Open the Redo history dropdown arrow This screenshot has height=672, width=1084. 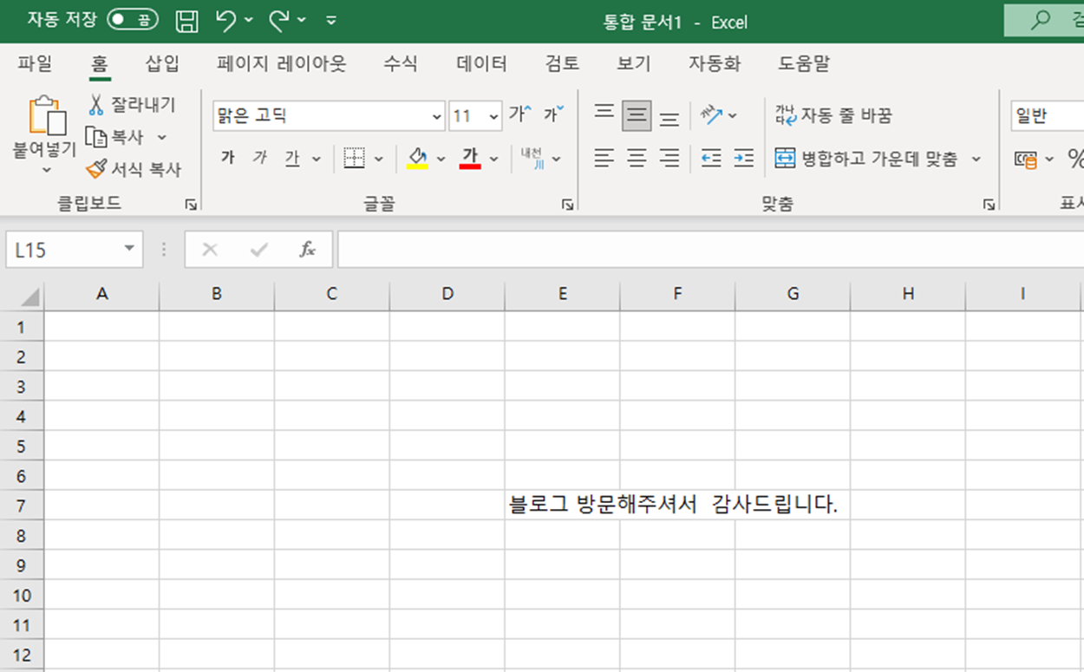coord(302,20)
